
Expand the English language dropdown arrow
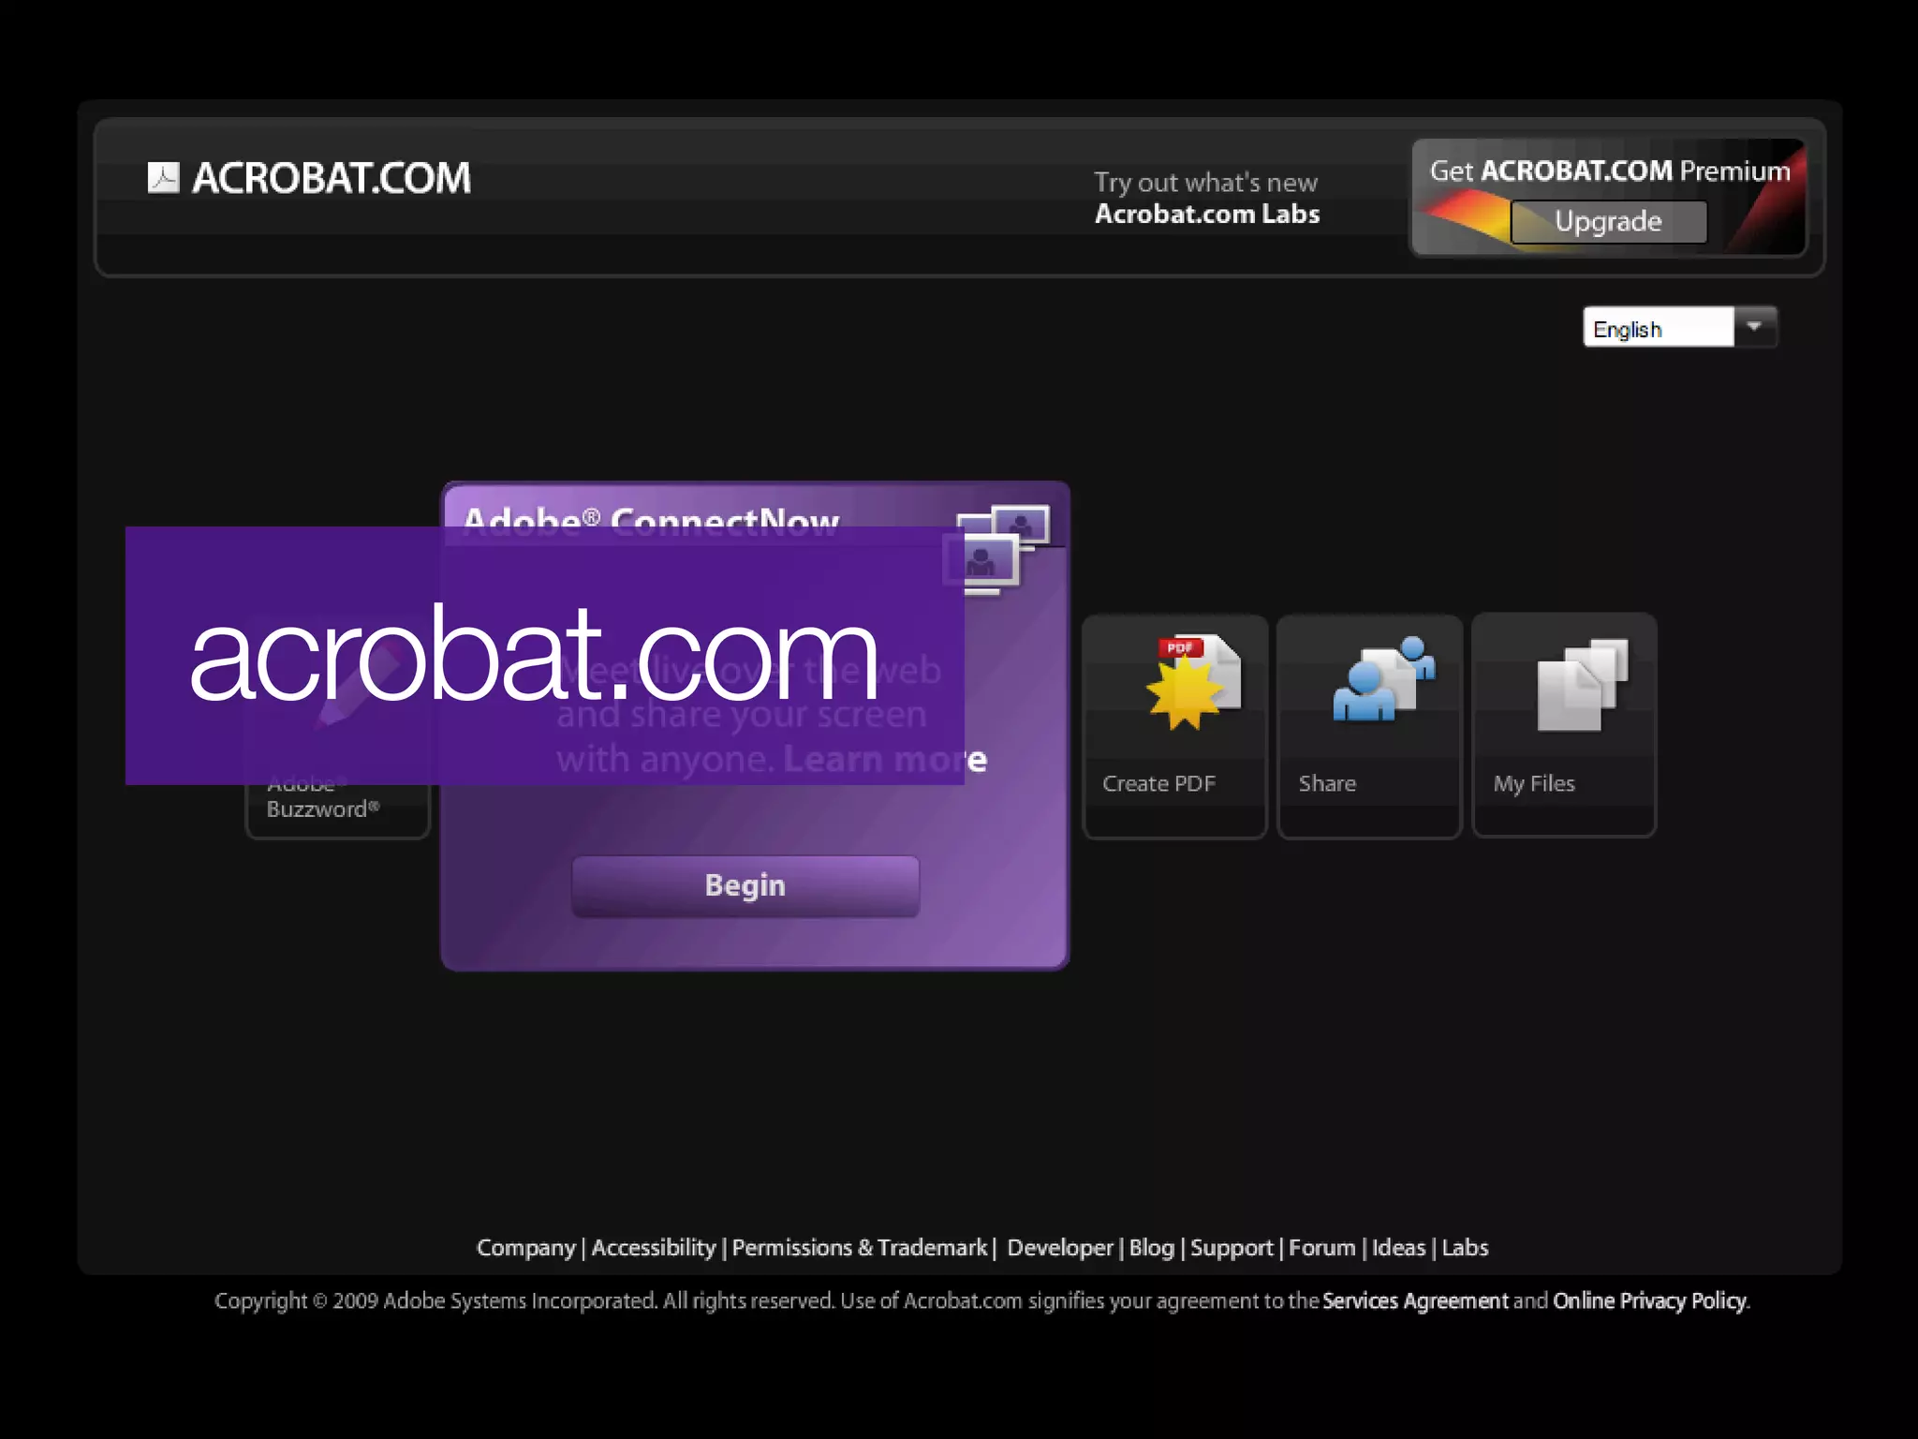(x=1754, y=327)
